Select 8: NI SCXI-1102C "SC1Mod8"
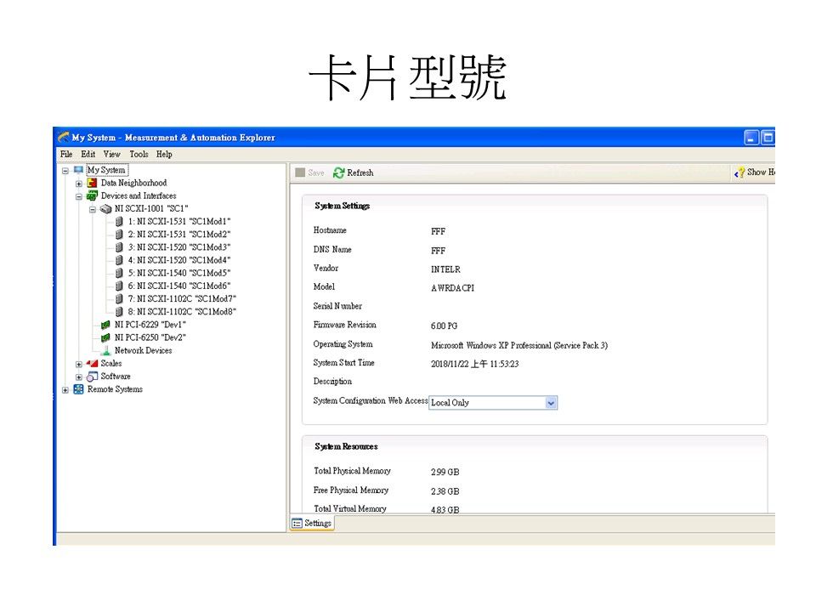 pos(182,312)
